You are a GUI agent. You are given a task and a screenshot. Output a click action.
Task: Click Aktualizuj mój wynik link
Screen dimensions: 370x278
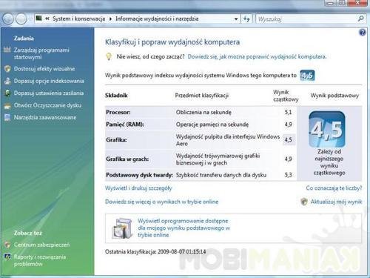[x=336, y=202]
